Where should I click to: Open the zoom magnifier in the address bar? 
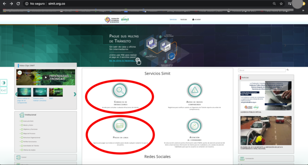pos(274,4)
